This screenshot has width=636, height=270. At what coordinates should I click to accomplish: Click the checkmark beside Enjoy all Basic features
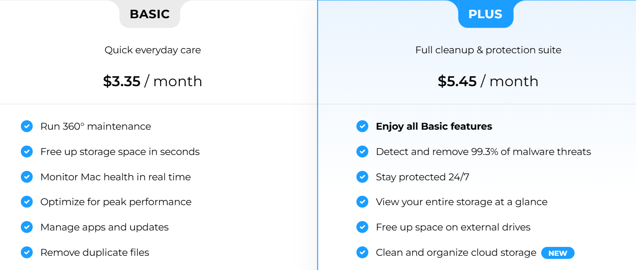362,126
